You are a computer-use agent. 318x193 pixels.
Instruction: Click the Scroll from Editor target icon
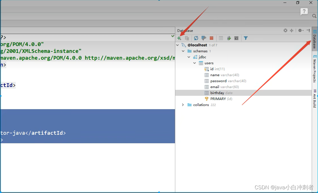point(285,30)
